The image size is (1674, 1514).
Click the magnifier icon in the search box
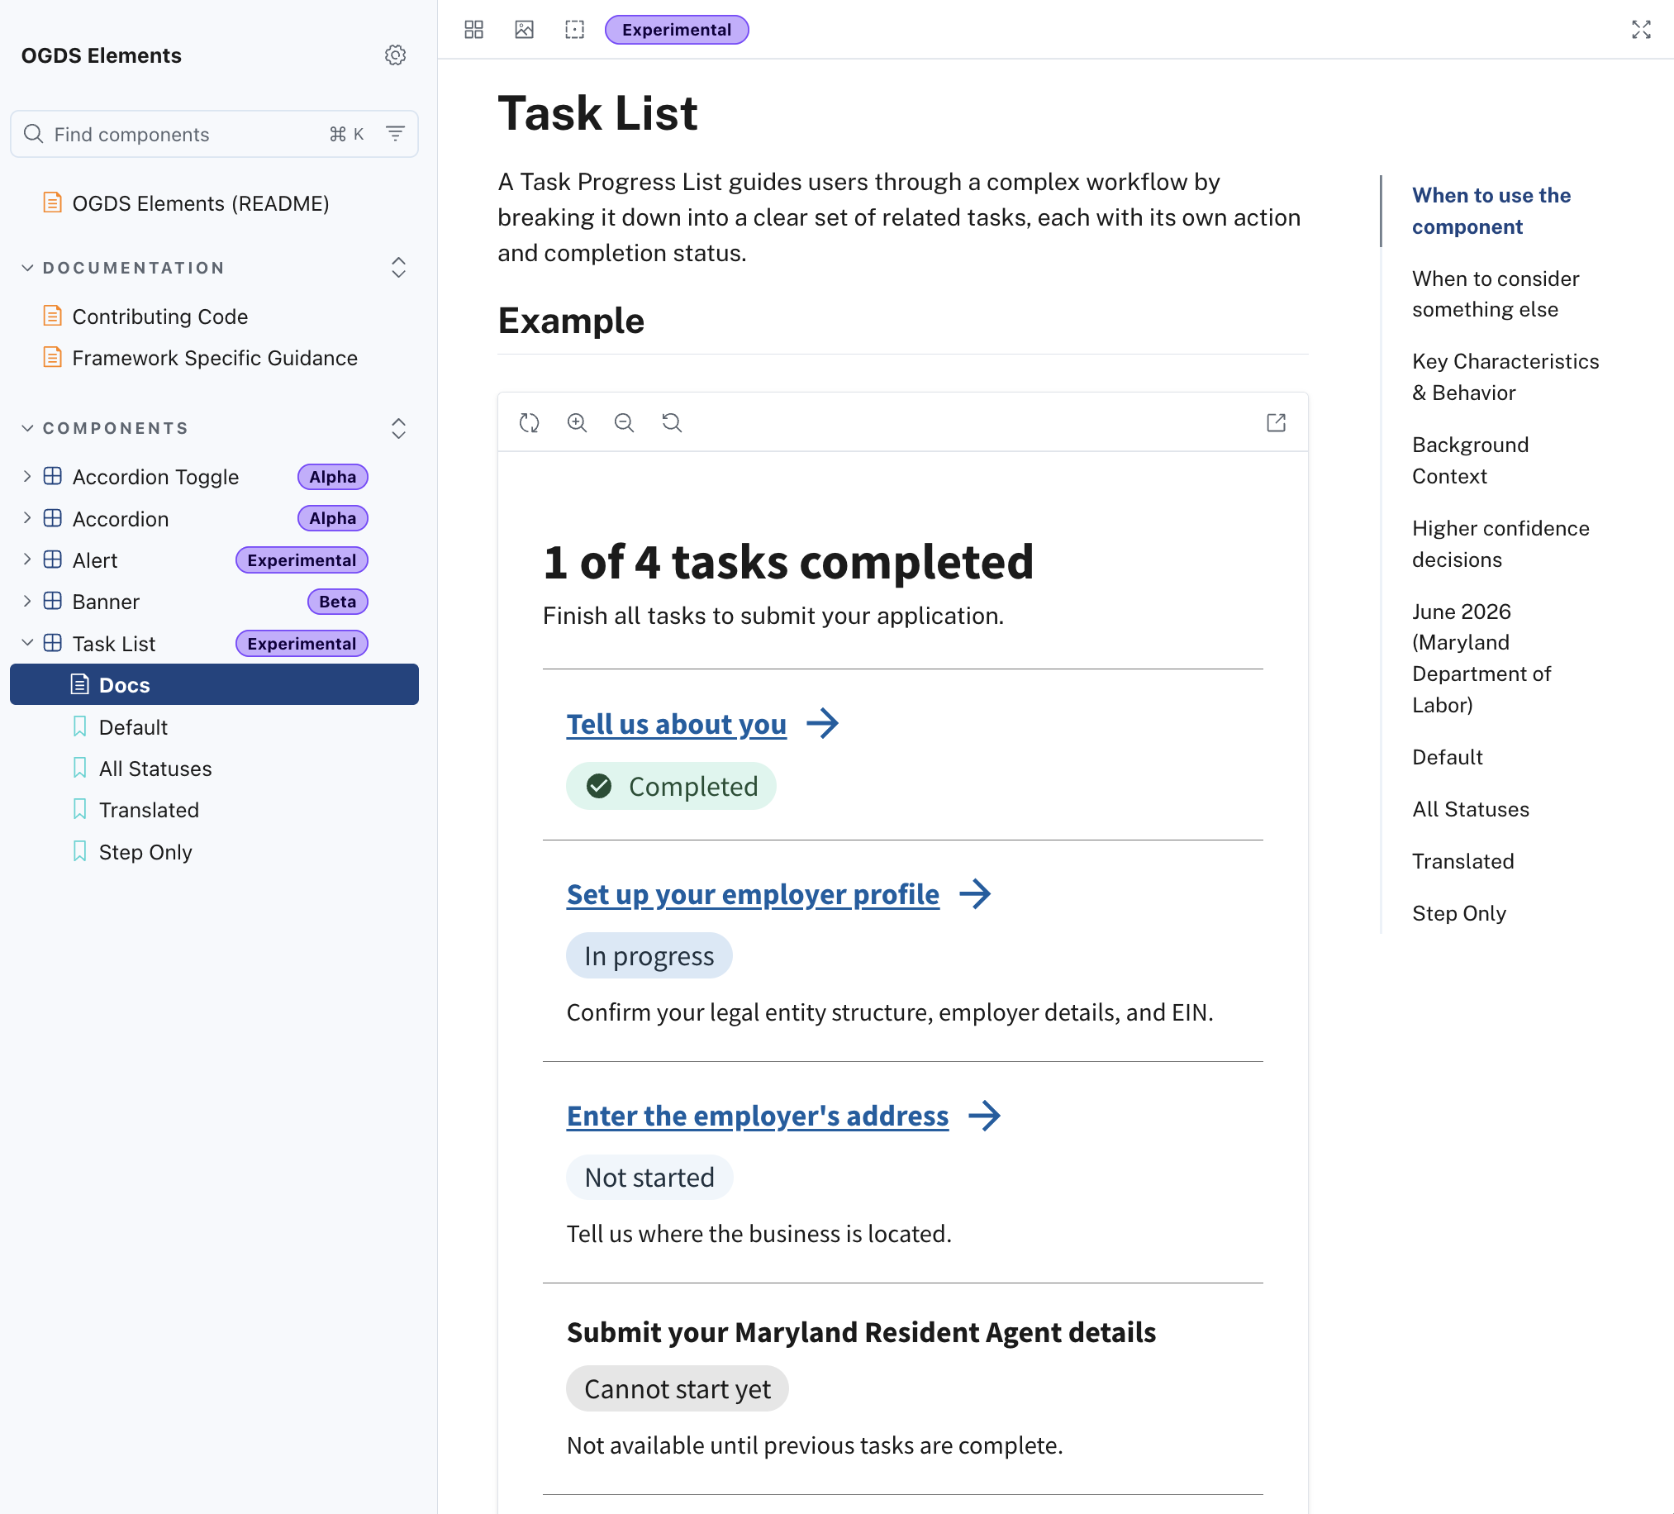(x=33, y=134)
